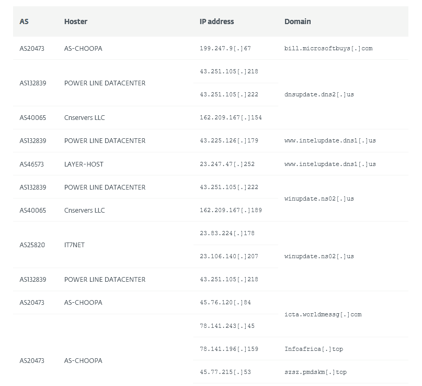Click the IT7NET hoster cell
This screenshot has height=386, width=422.
[x=74, y=245]
